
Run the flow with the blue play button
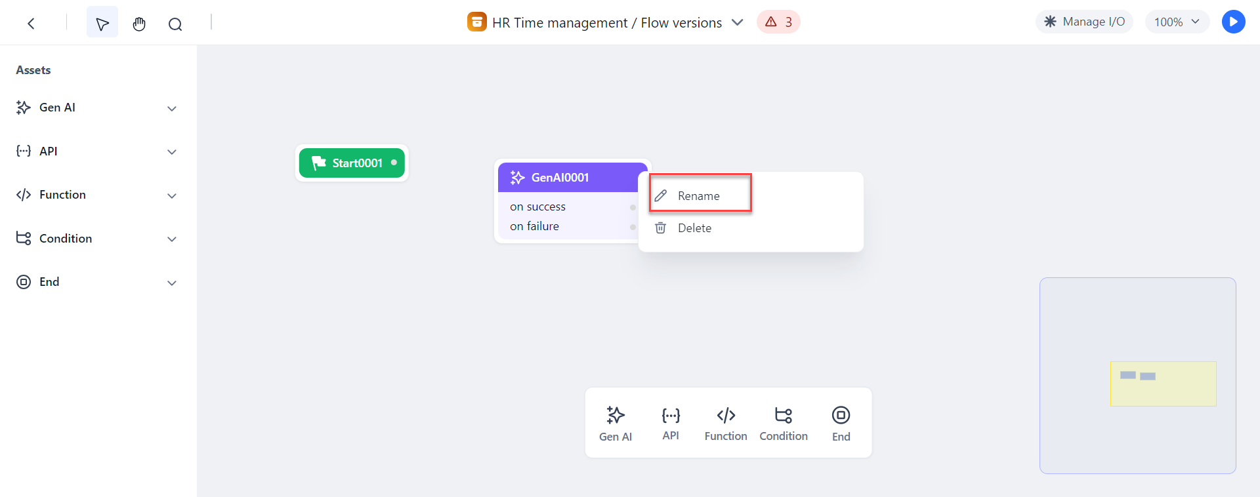click(x=1234, y=22)
